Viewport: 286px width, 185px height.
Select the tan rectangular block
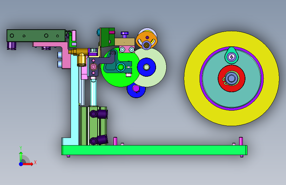(x=125, y=42)
